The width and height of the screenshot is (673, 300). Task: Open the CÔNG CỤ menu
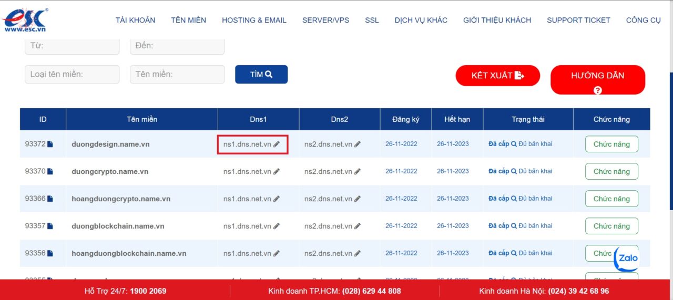point(644,20)
